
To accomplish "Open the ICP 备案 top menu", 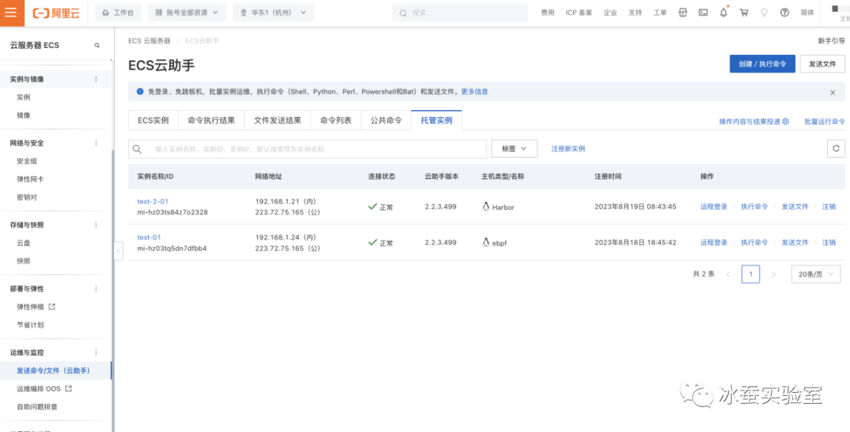I will [x=579, y=13].
